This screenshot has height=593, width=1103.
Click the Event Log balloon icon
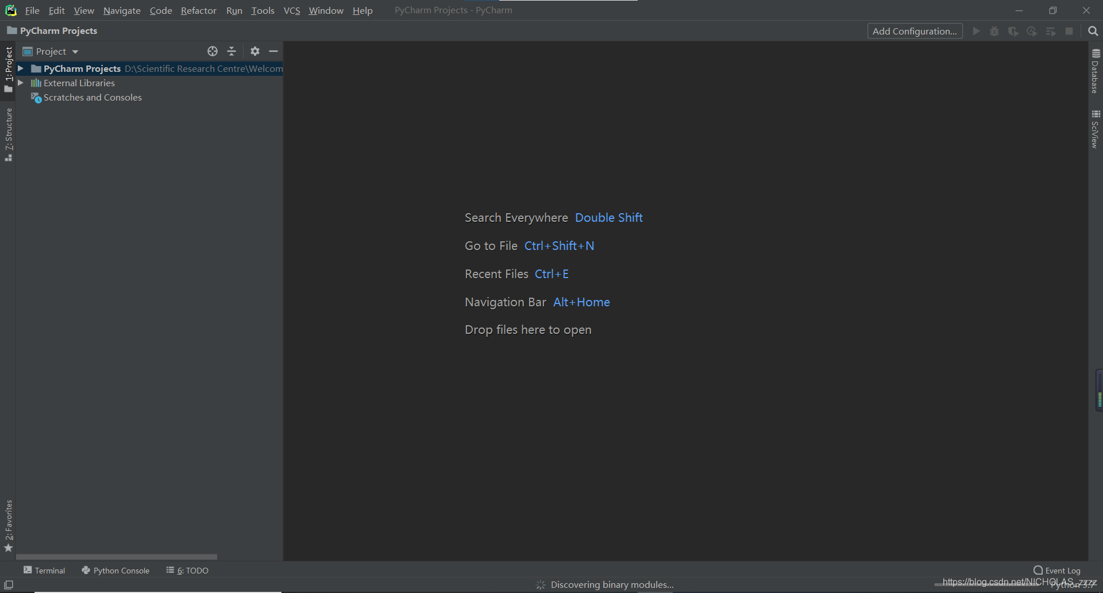pyautogui.click(x=1038, y=570)
